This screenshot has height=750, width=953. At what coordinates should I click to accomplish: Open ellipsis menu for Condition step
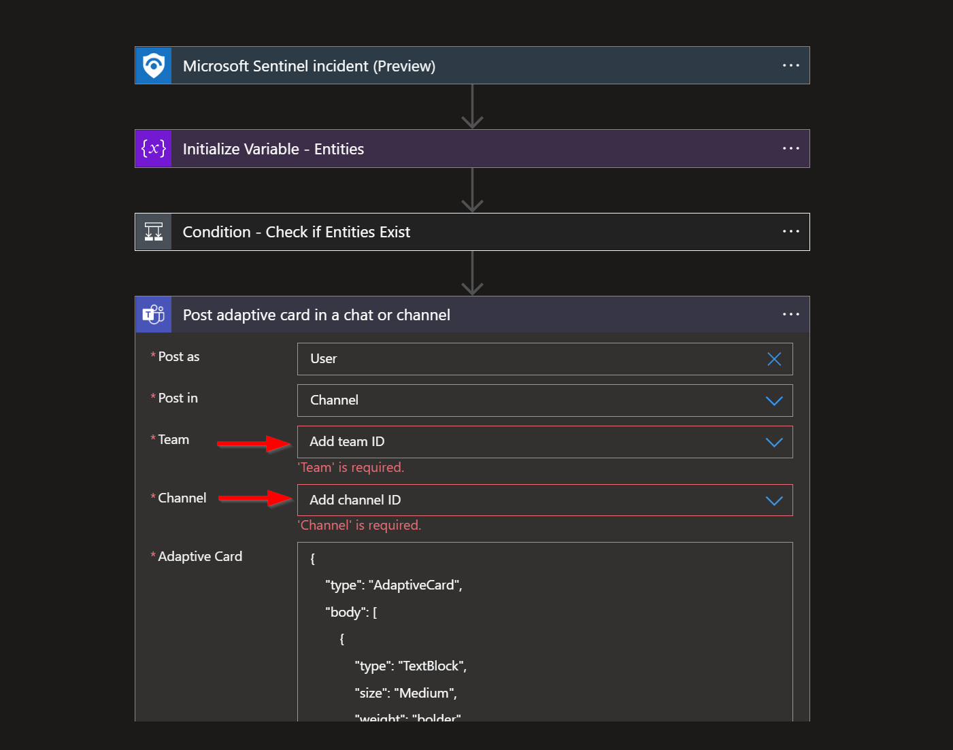(x=790, y=231)
